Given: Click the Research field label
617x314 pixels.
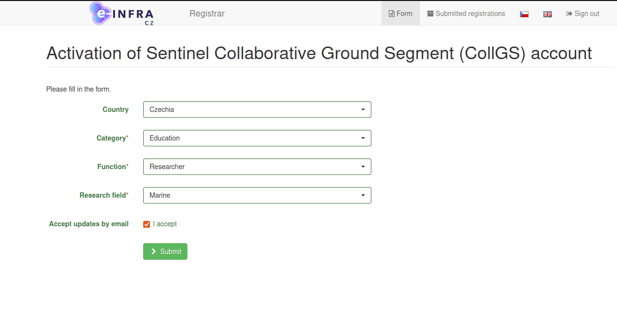Looking at the screenshot, I should click(103, 195).
